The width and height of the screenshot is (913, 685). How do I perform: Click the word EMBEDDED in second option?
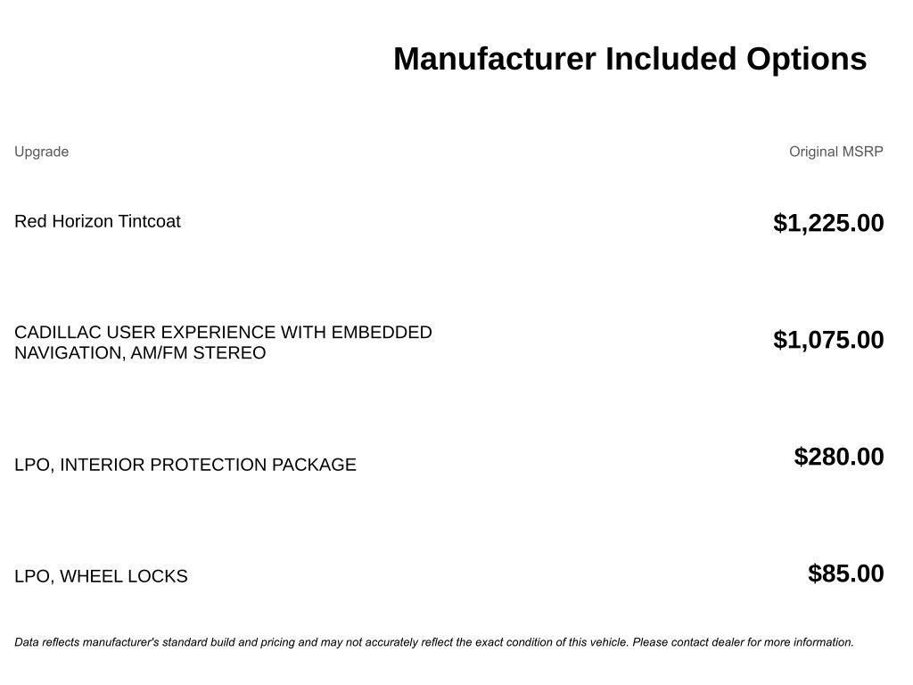pos(382,332)
